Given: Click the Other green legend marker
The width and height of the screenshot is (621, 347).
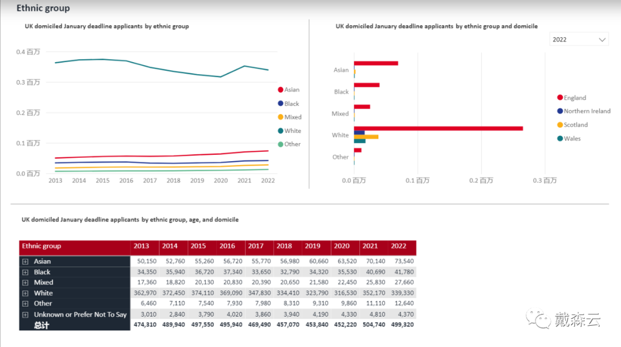Looking at the screenshot, I should pyautogui.click(x=281, y=144).
